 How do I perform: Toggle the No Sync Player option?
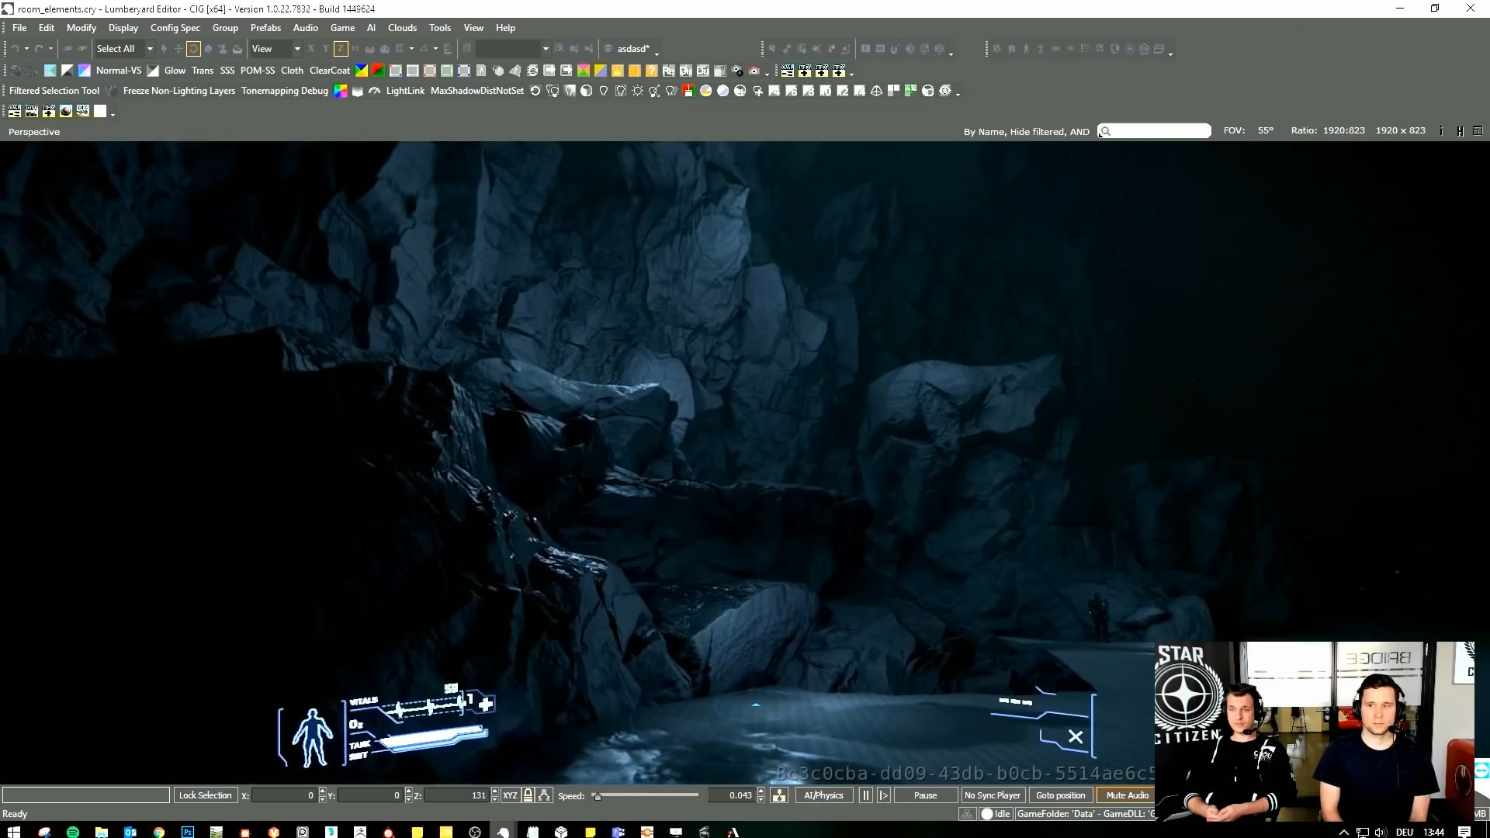point(992,795)
